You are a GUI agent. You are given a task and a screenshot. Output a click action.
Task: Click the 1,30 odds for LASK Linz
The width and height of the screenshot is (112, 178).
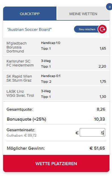103,96
